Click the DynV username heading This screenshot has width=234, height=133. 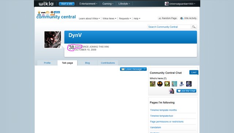(75, 35)
